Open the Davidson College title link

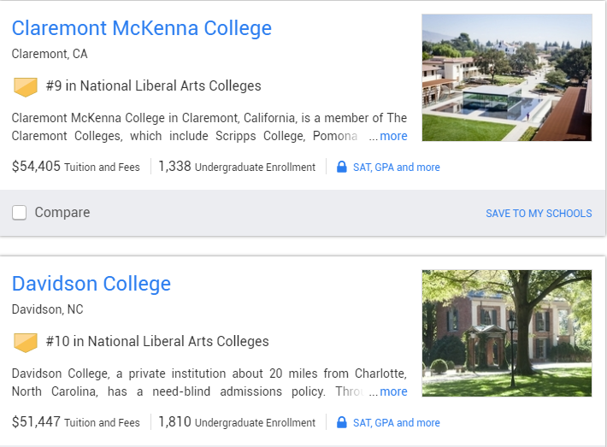tap(91, 284)
